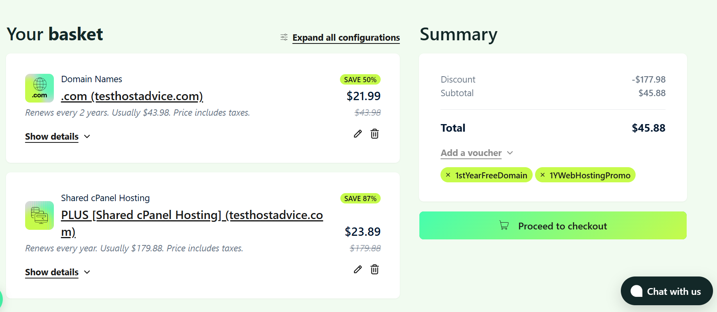Click the SAVE 87% badge
The height and width of the screenshot is (312, 717).
[x=360, y=198]
